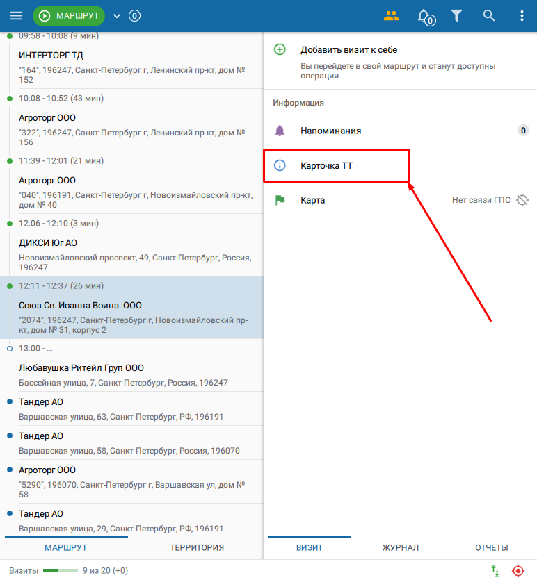Click the Визиты label in status bar
The height and width of the screenshot is (580, 537).
pyautogui.click(x=24, y=571)
